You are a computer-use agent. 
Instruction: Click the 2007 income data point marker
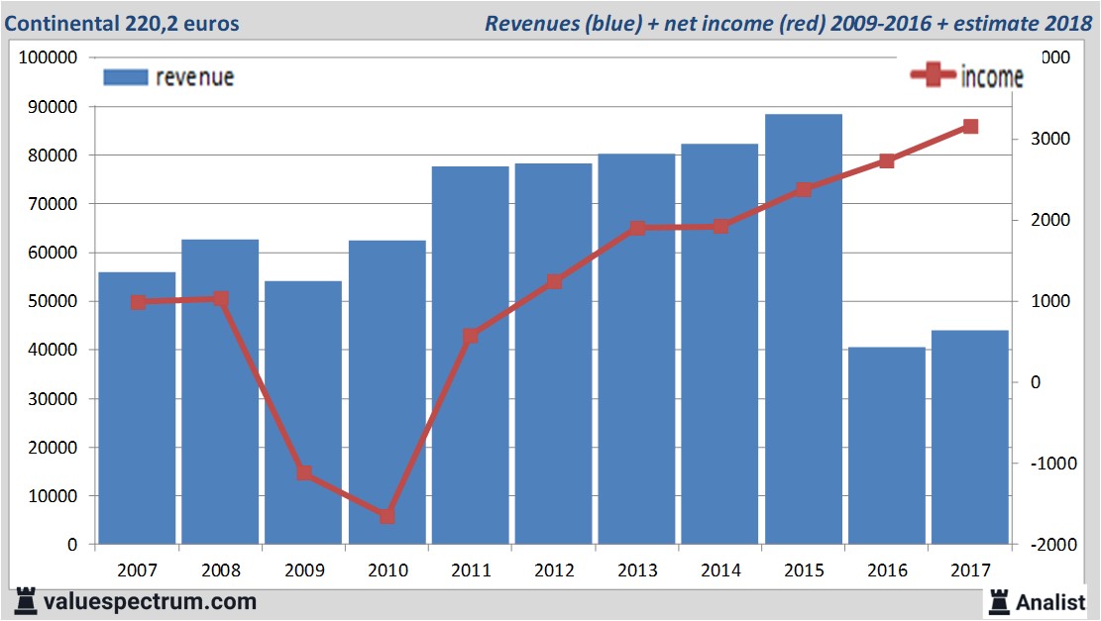(139, 302)
